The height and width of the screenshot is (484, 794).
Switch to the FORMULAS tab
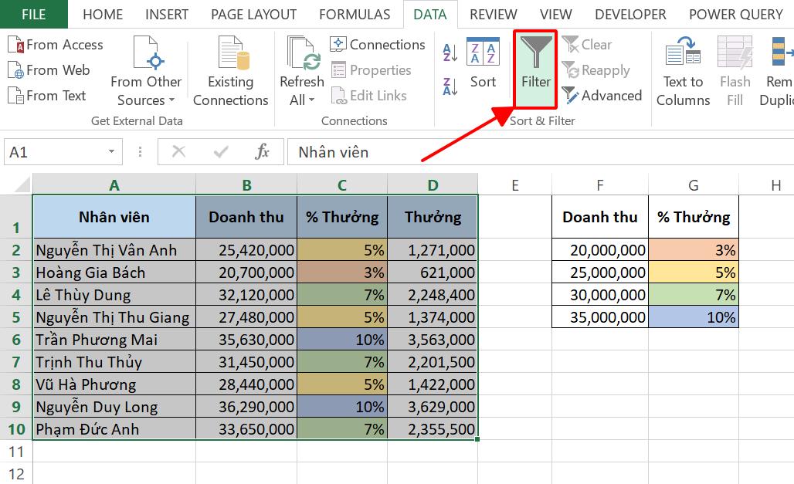pos(355,14)
